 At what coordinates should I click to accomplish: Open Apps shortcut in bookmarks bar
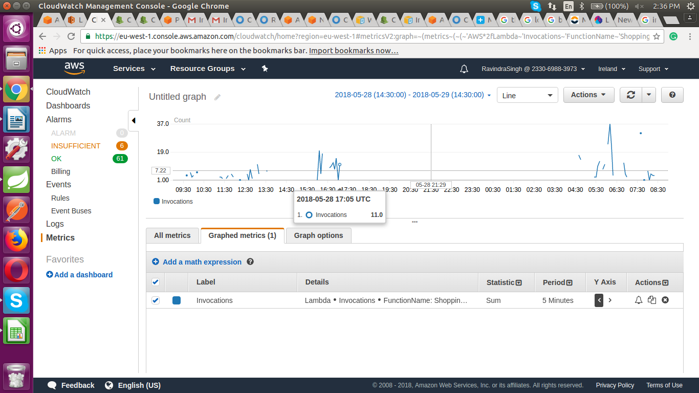(53, 51)
